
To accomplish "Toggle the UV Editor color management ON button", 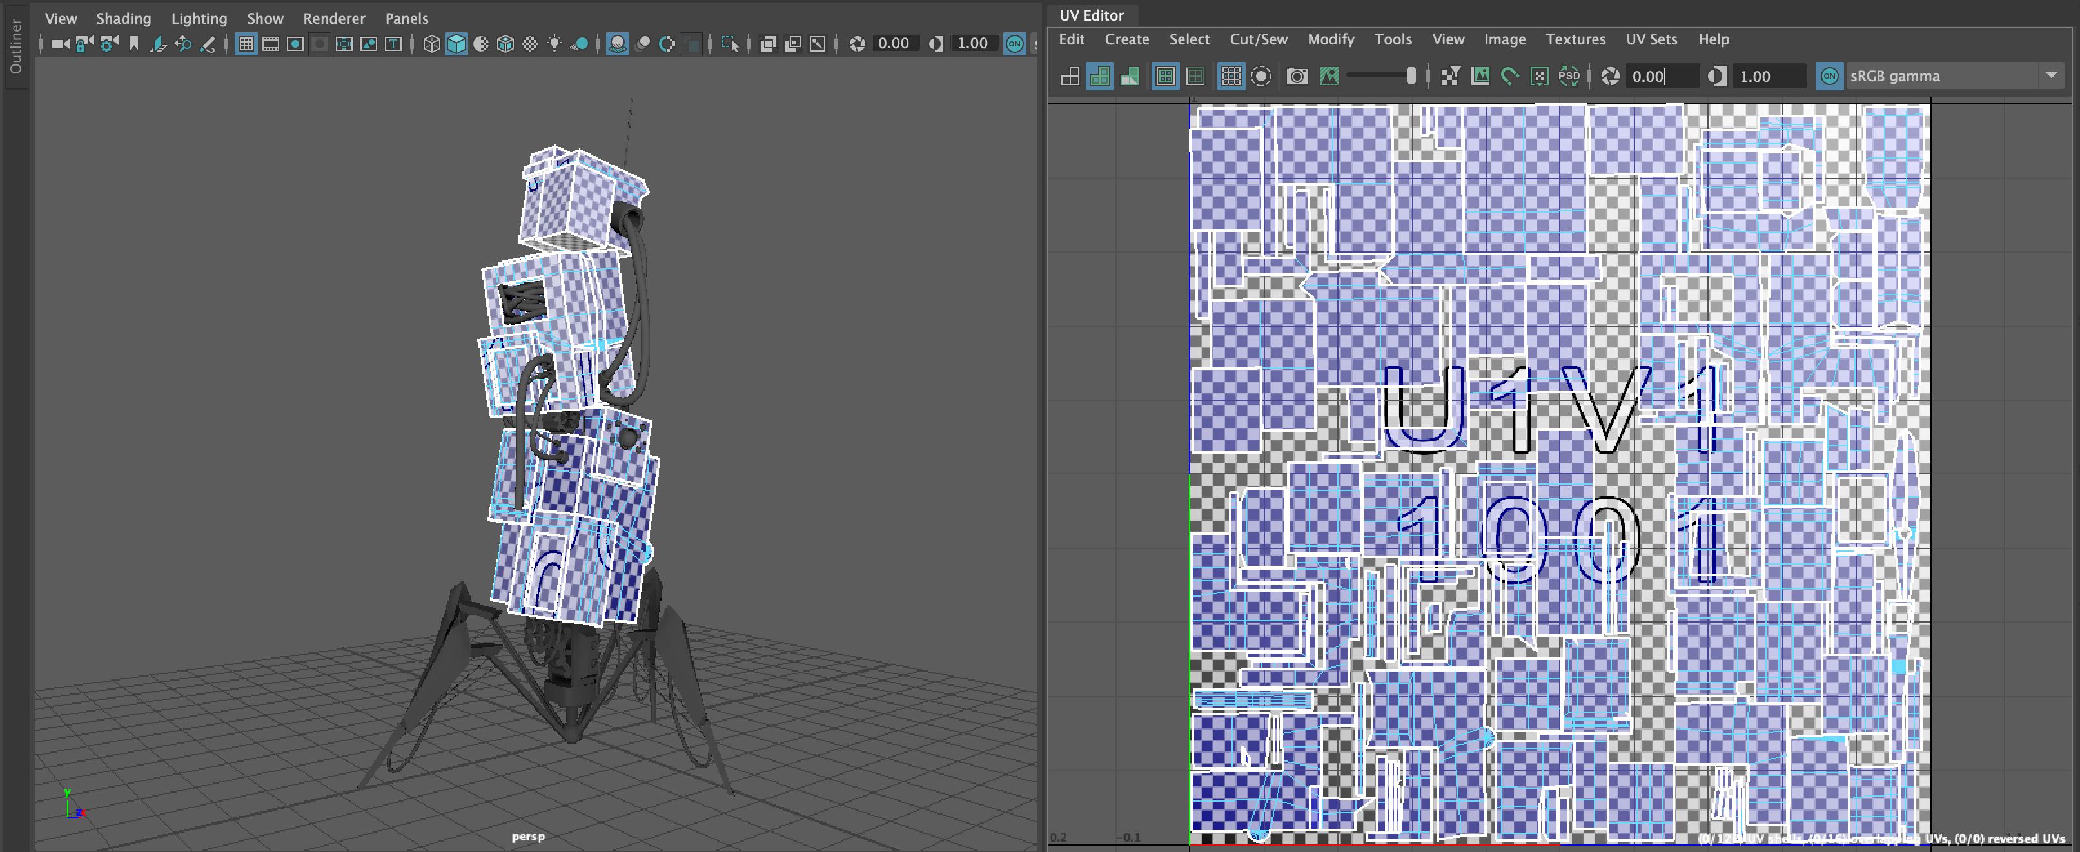I will (x=1829, y=77).
